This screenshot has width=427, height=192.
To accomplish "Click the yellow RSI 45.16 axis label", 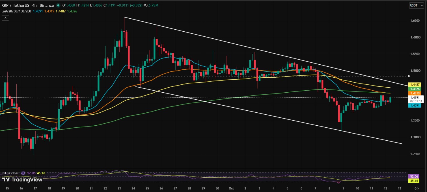I will (x=413, y=181).
